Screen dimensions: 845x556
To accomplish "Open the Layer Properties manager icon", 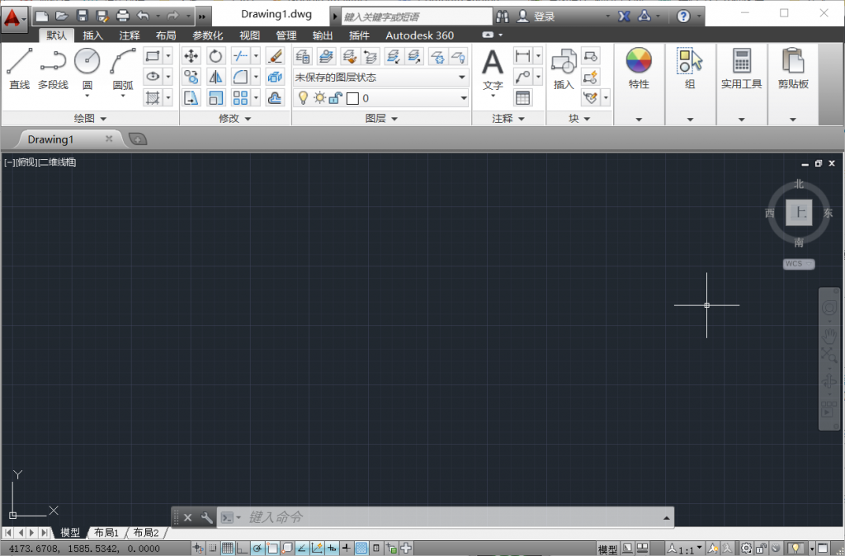I will click(303, 56).
